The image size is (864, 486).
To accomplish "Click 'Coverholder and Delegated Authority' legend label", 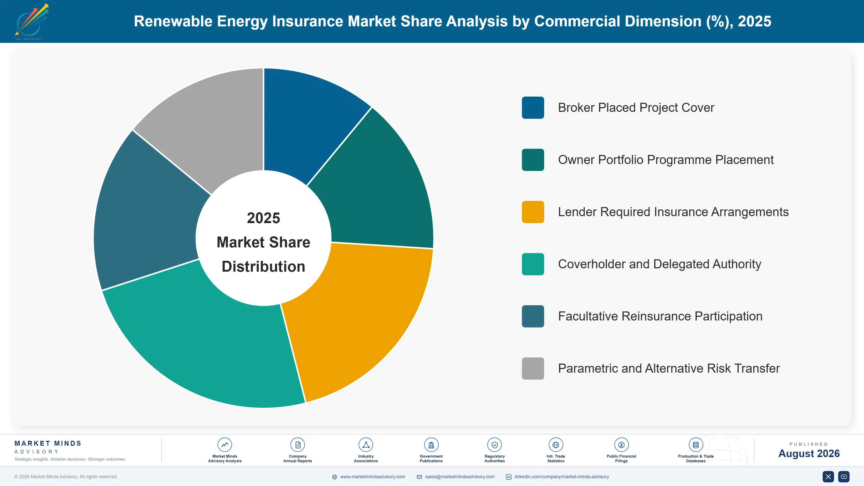I will pos(659,264).
